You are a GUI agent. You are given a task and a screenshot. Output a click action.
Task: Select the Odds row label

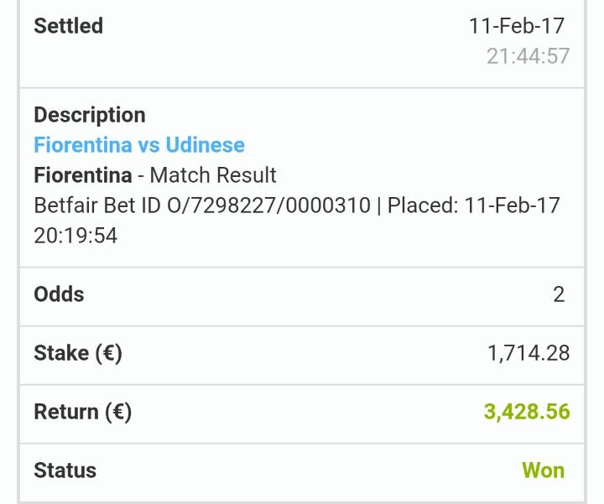point(59,294)
